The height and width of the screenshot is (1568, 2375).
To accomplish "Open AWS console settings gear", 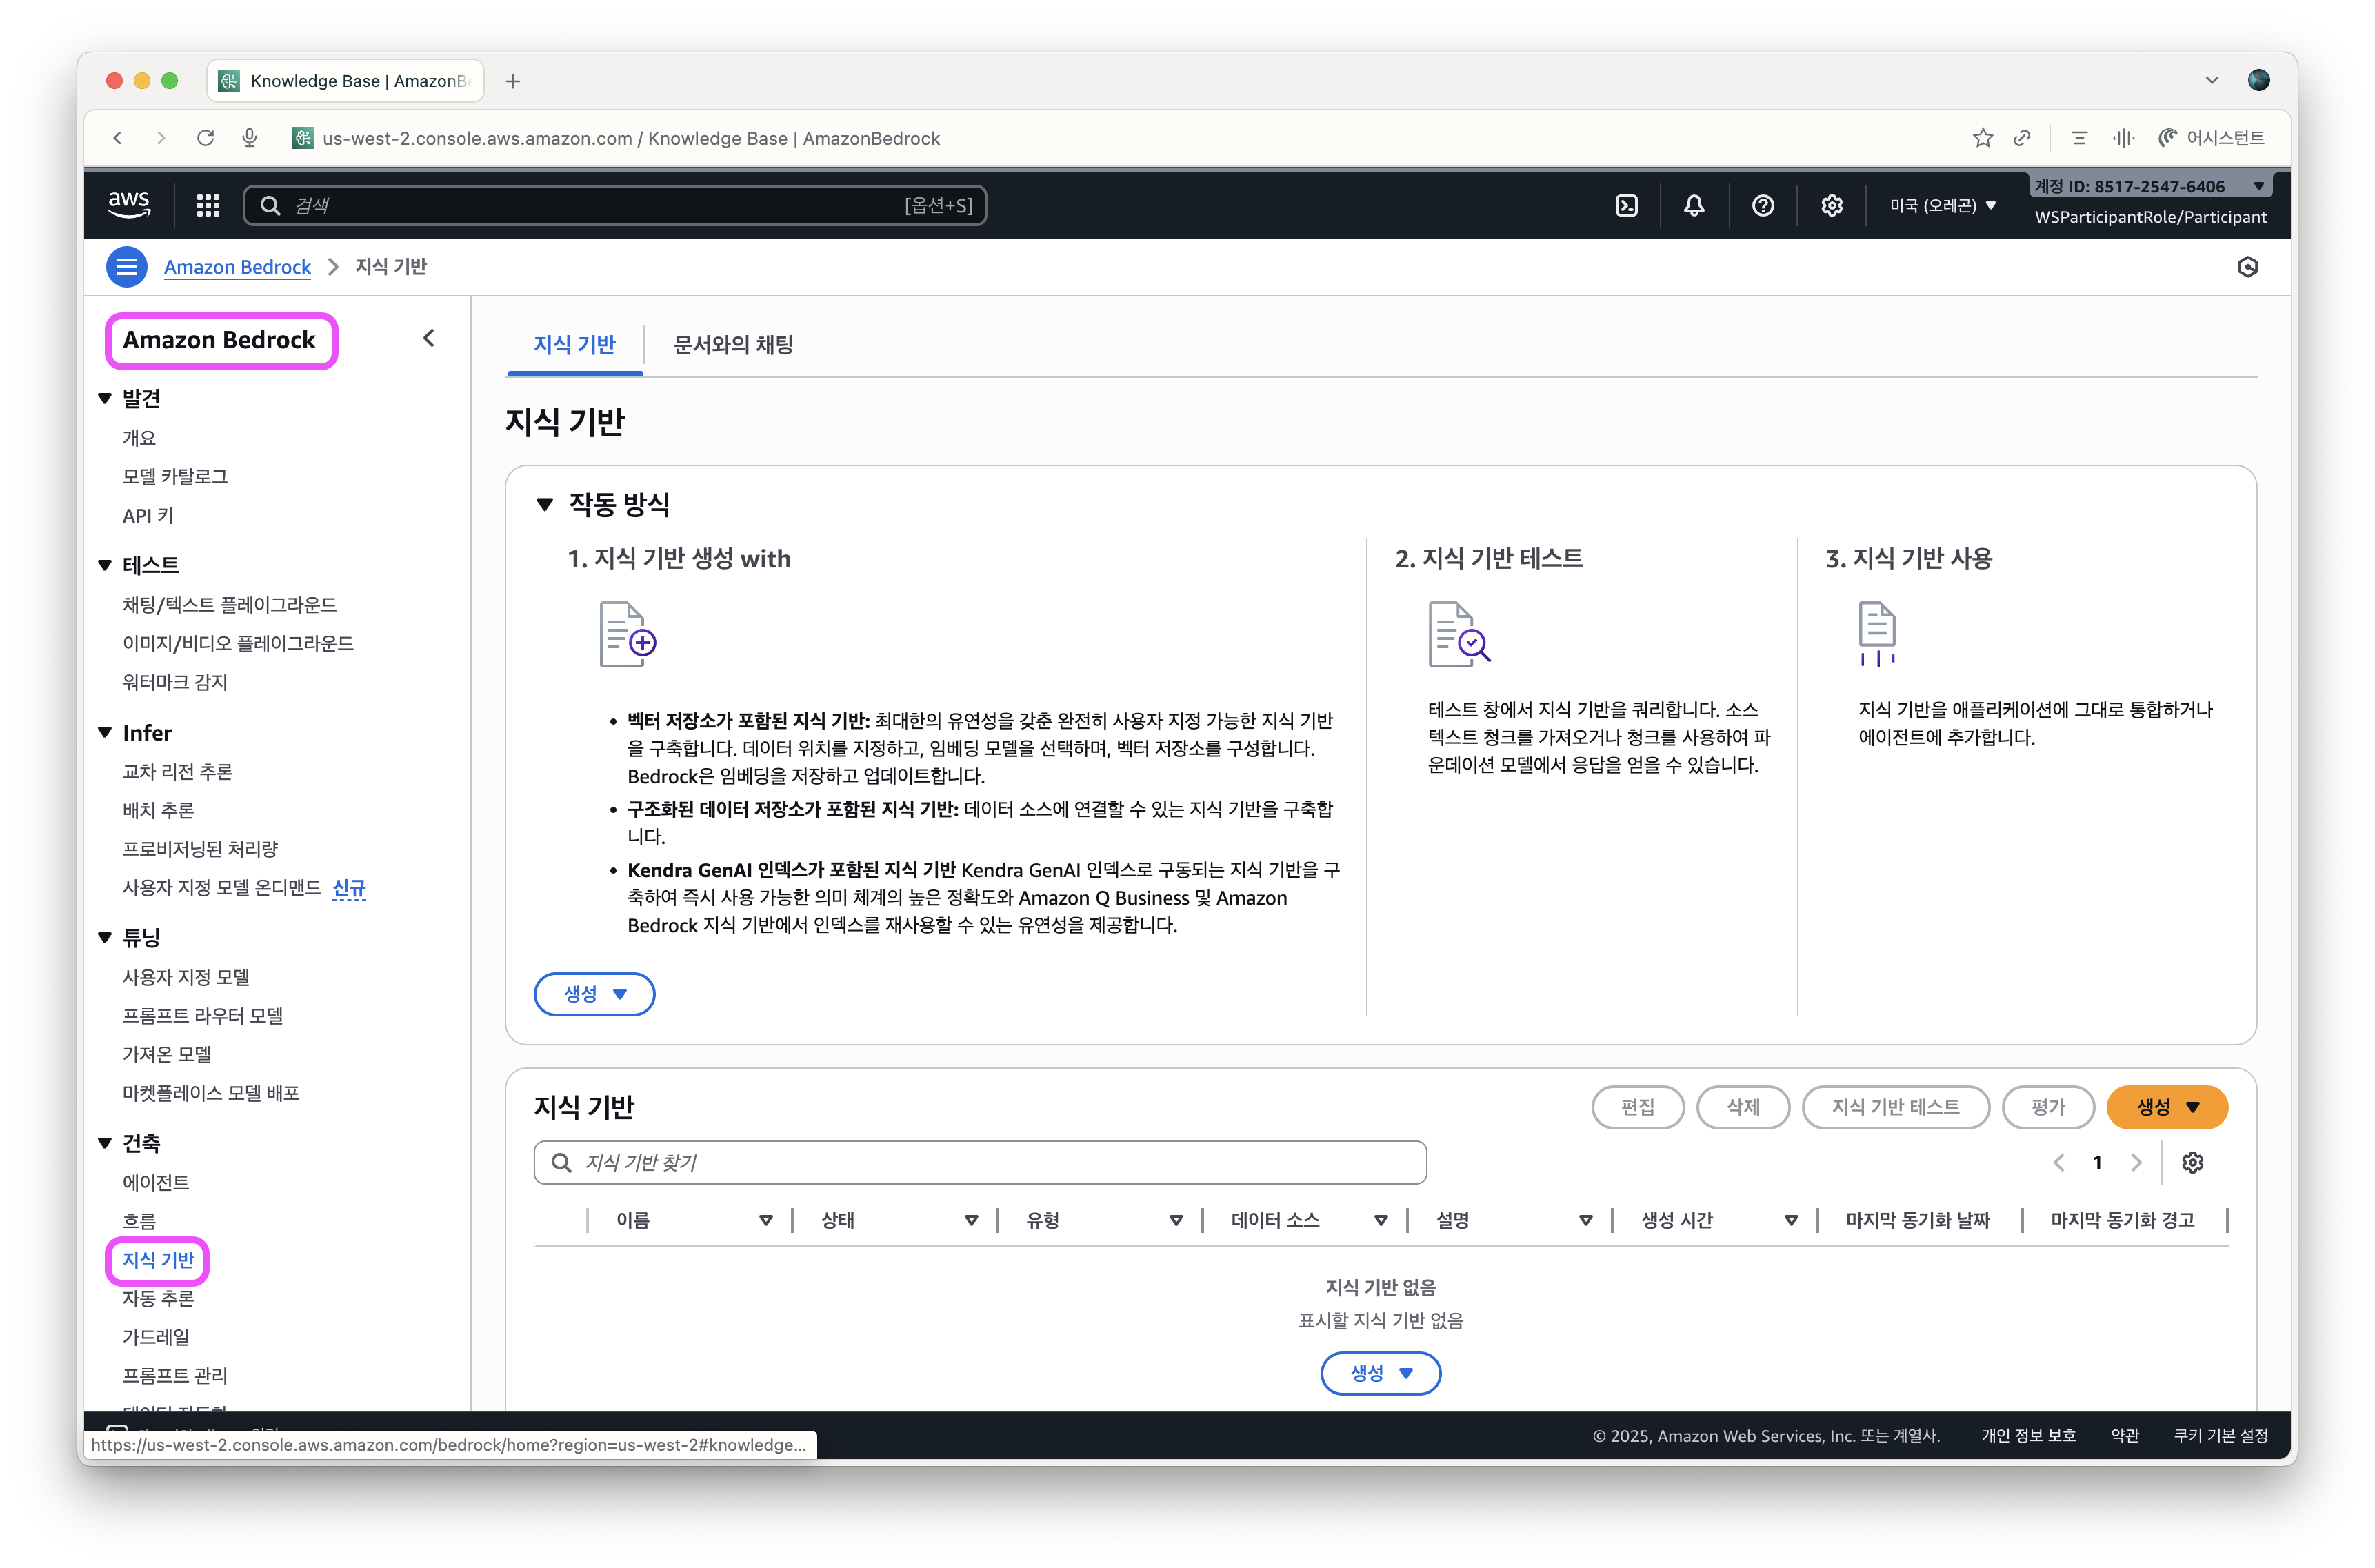I will 1831,205.
